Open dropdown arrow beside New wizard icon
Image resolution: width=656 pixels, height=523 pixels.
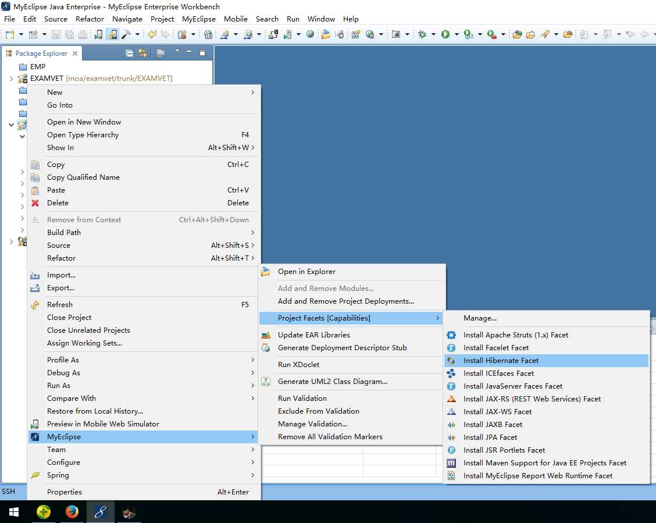coord(21,34)
